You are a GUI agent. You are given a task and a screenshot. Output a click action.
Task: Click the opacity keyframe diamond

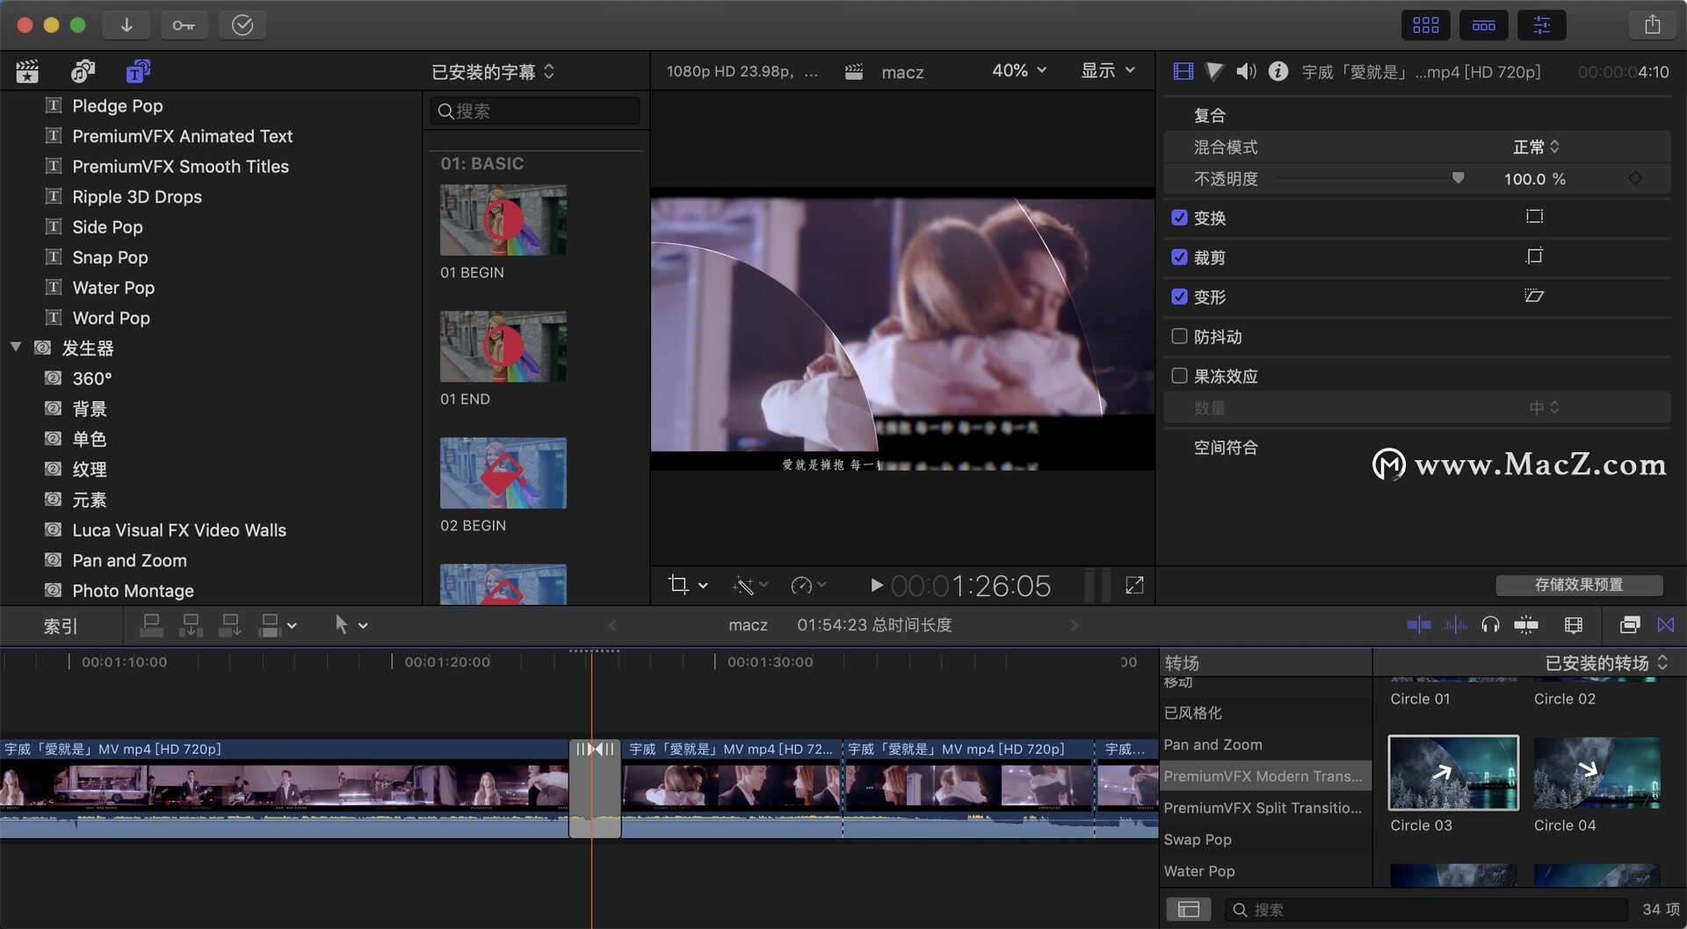[1635, 178]
